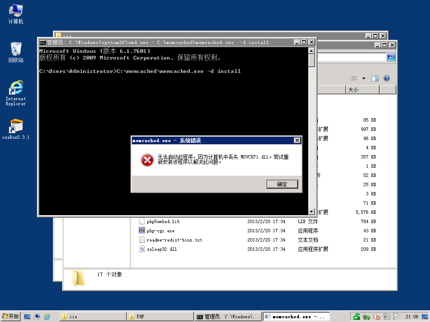The height and width of the screenshot is (322, 430).
Task: Click the 文本文档 type cell
Action: 308,240
